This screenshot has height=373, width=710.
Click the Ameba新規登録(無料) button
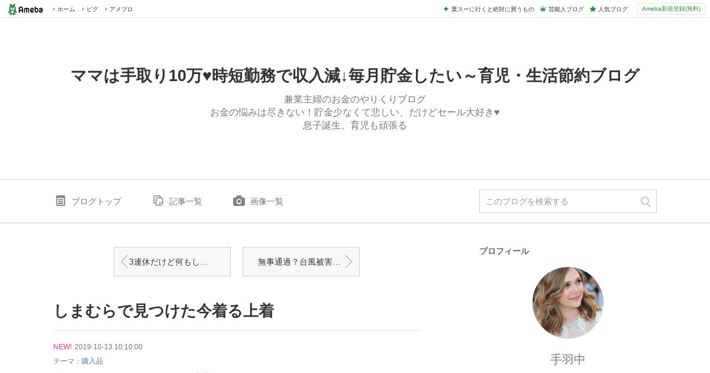[x=671, y=9]
